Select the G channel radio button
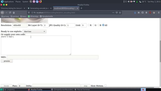This screenshot has width=161, height=91. click(94, 25)
